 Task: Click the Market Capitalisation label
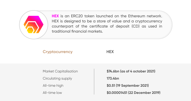[60, 71]
